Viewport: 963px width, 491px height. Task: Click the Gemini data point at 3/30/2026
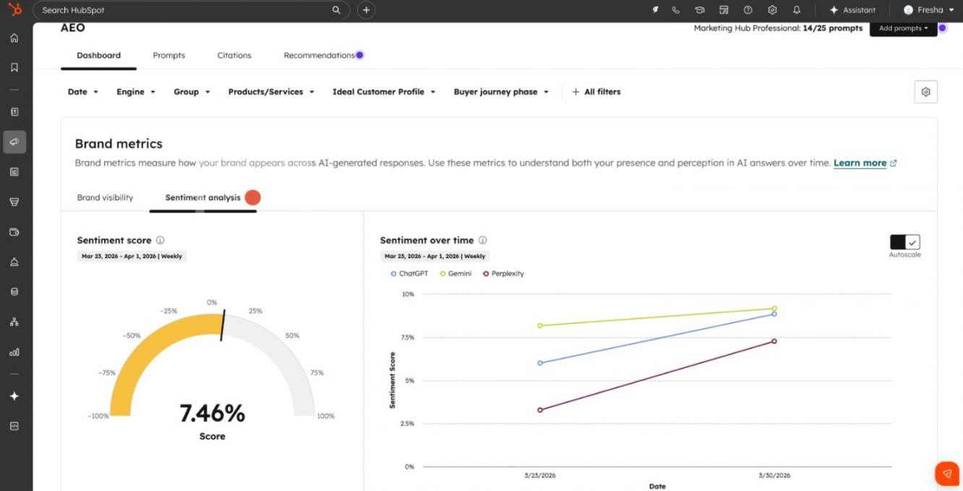coord(774,309)
